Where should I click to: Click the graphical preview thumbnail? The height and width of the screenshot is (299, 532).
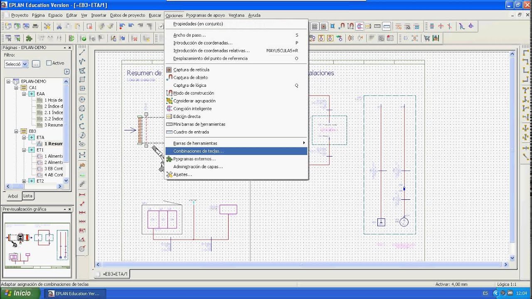coord(37,245)
